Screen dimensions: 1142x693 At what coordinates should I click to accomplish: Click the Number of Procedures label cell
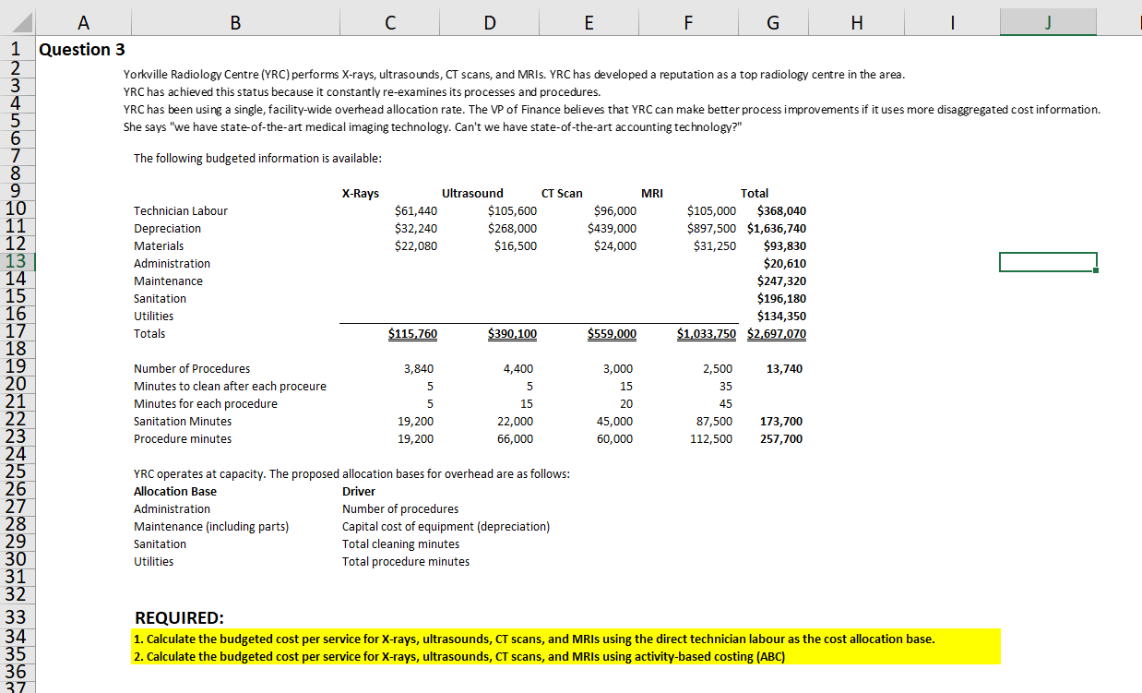tap(192, 368)
